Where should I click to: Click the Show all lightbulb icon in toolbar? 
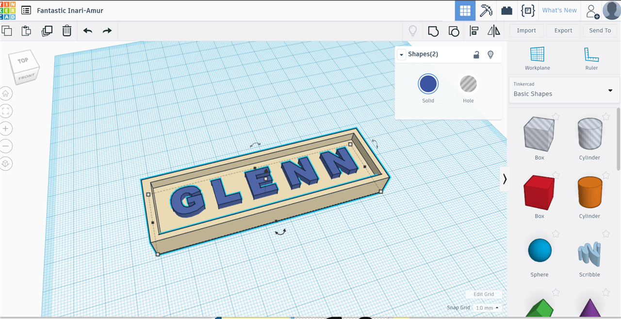tap(413, 31)
